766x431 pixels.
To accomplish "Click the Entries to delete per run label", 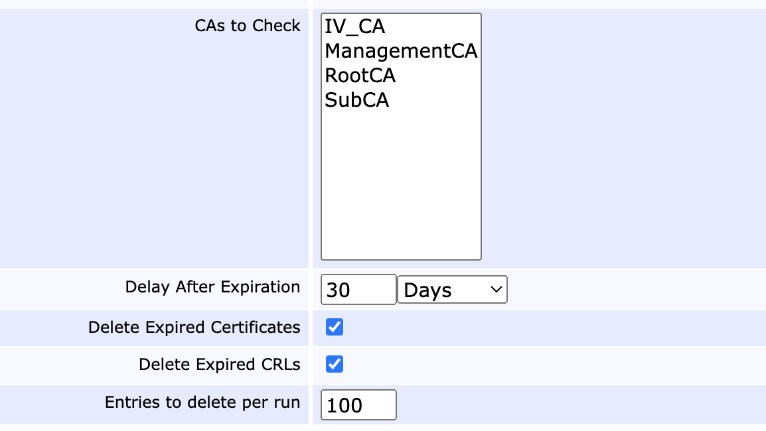I will (x=202, y=402).
